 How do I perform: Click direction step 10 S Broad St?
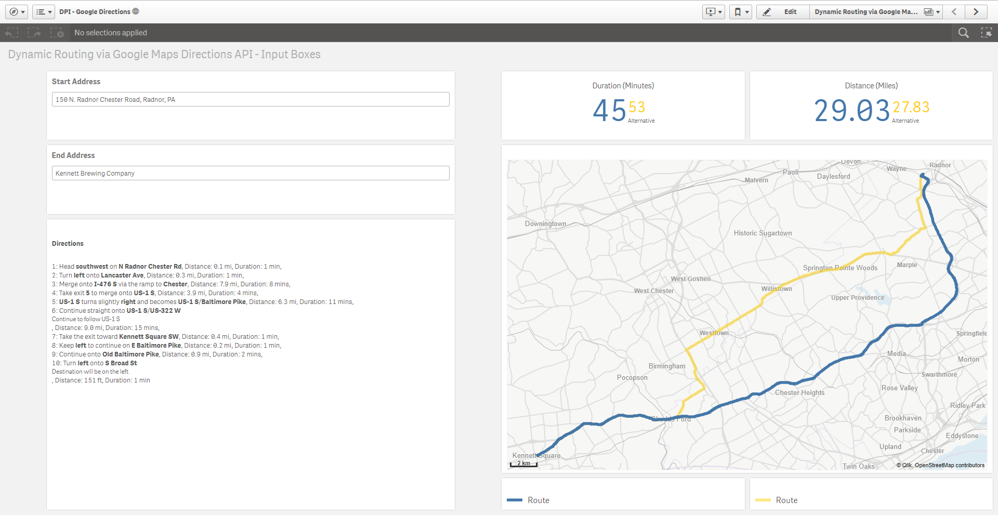point(95,363)
